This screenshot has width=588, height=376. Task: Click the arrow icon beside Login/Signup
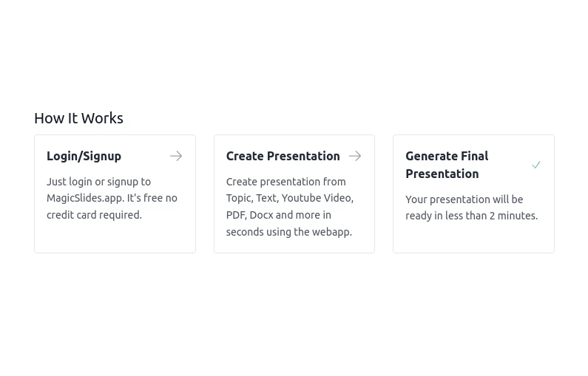(176, 156)
